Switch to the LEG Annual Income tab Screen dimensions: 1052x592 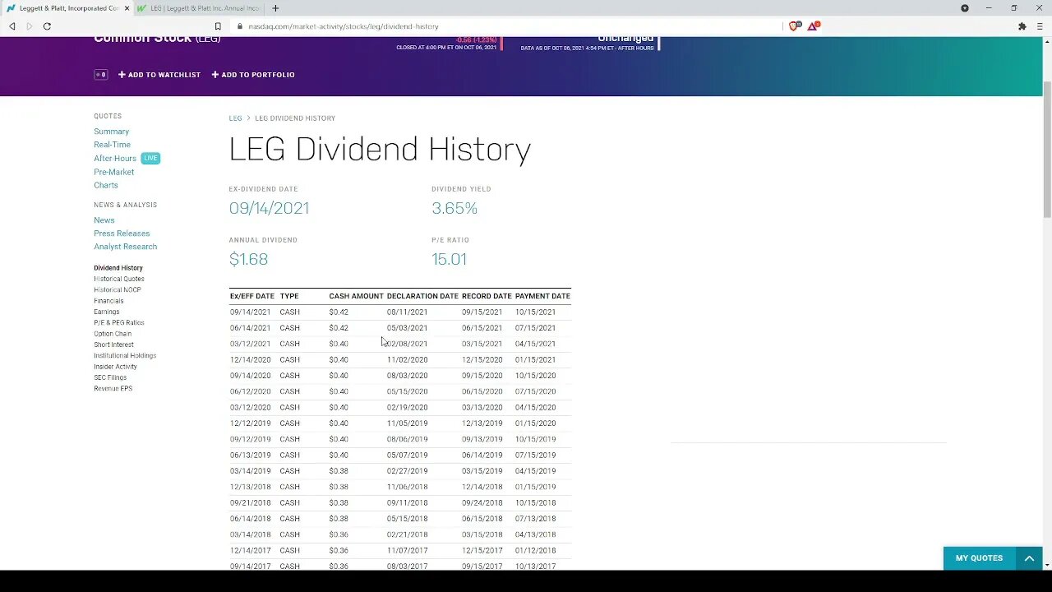click(x=199, y=8)
